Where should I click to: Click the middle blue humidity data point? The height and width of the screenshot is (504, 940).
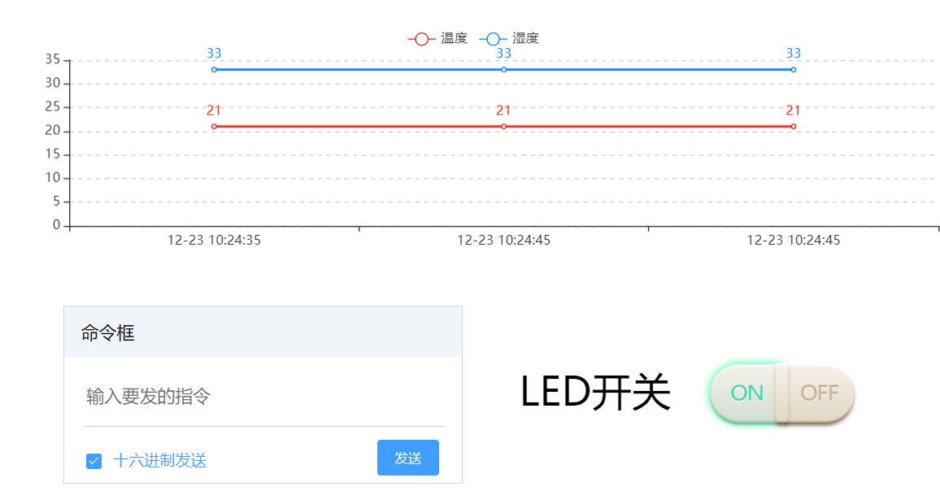(x=503, y=70)
